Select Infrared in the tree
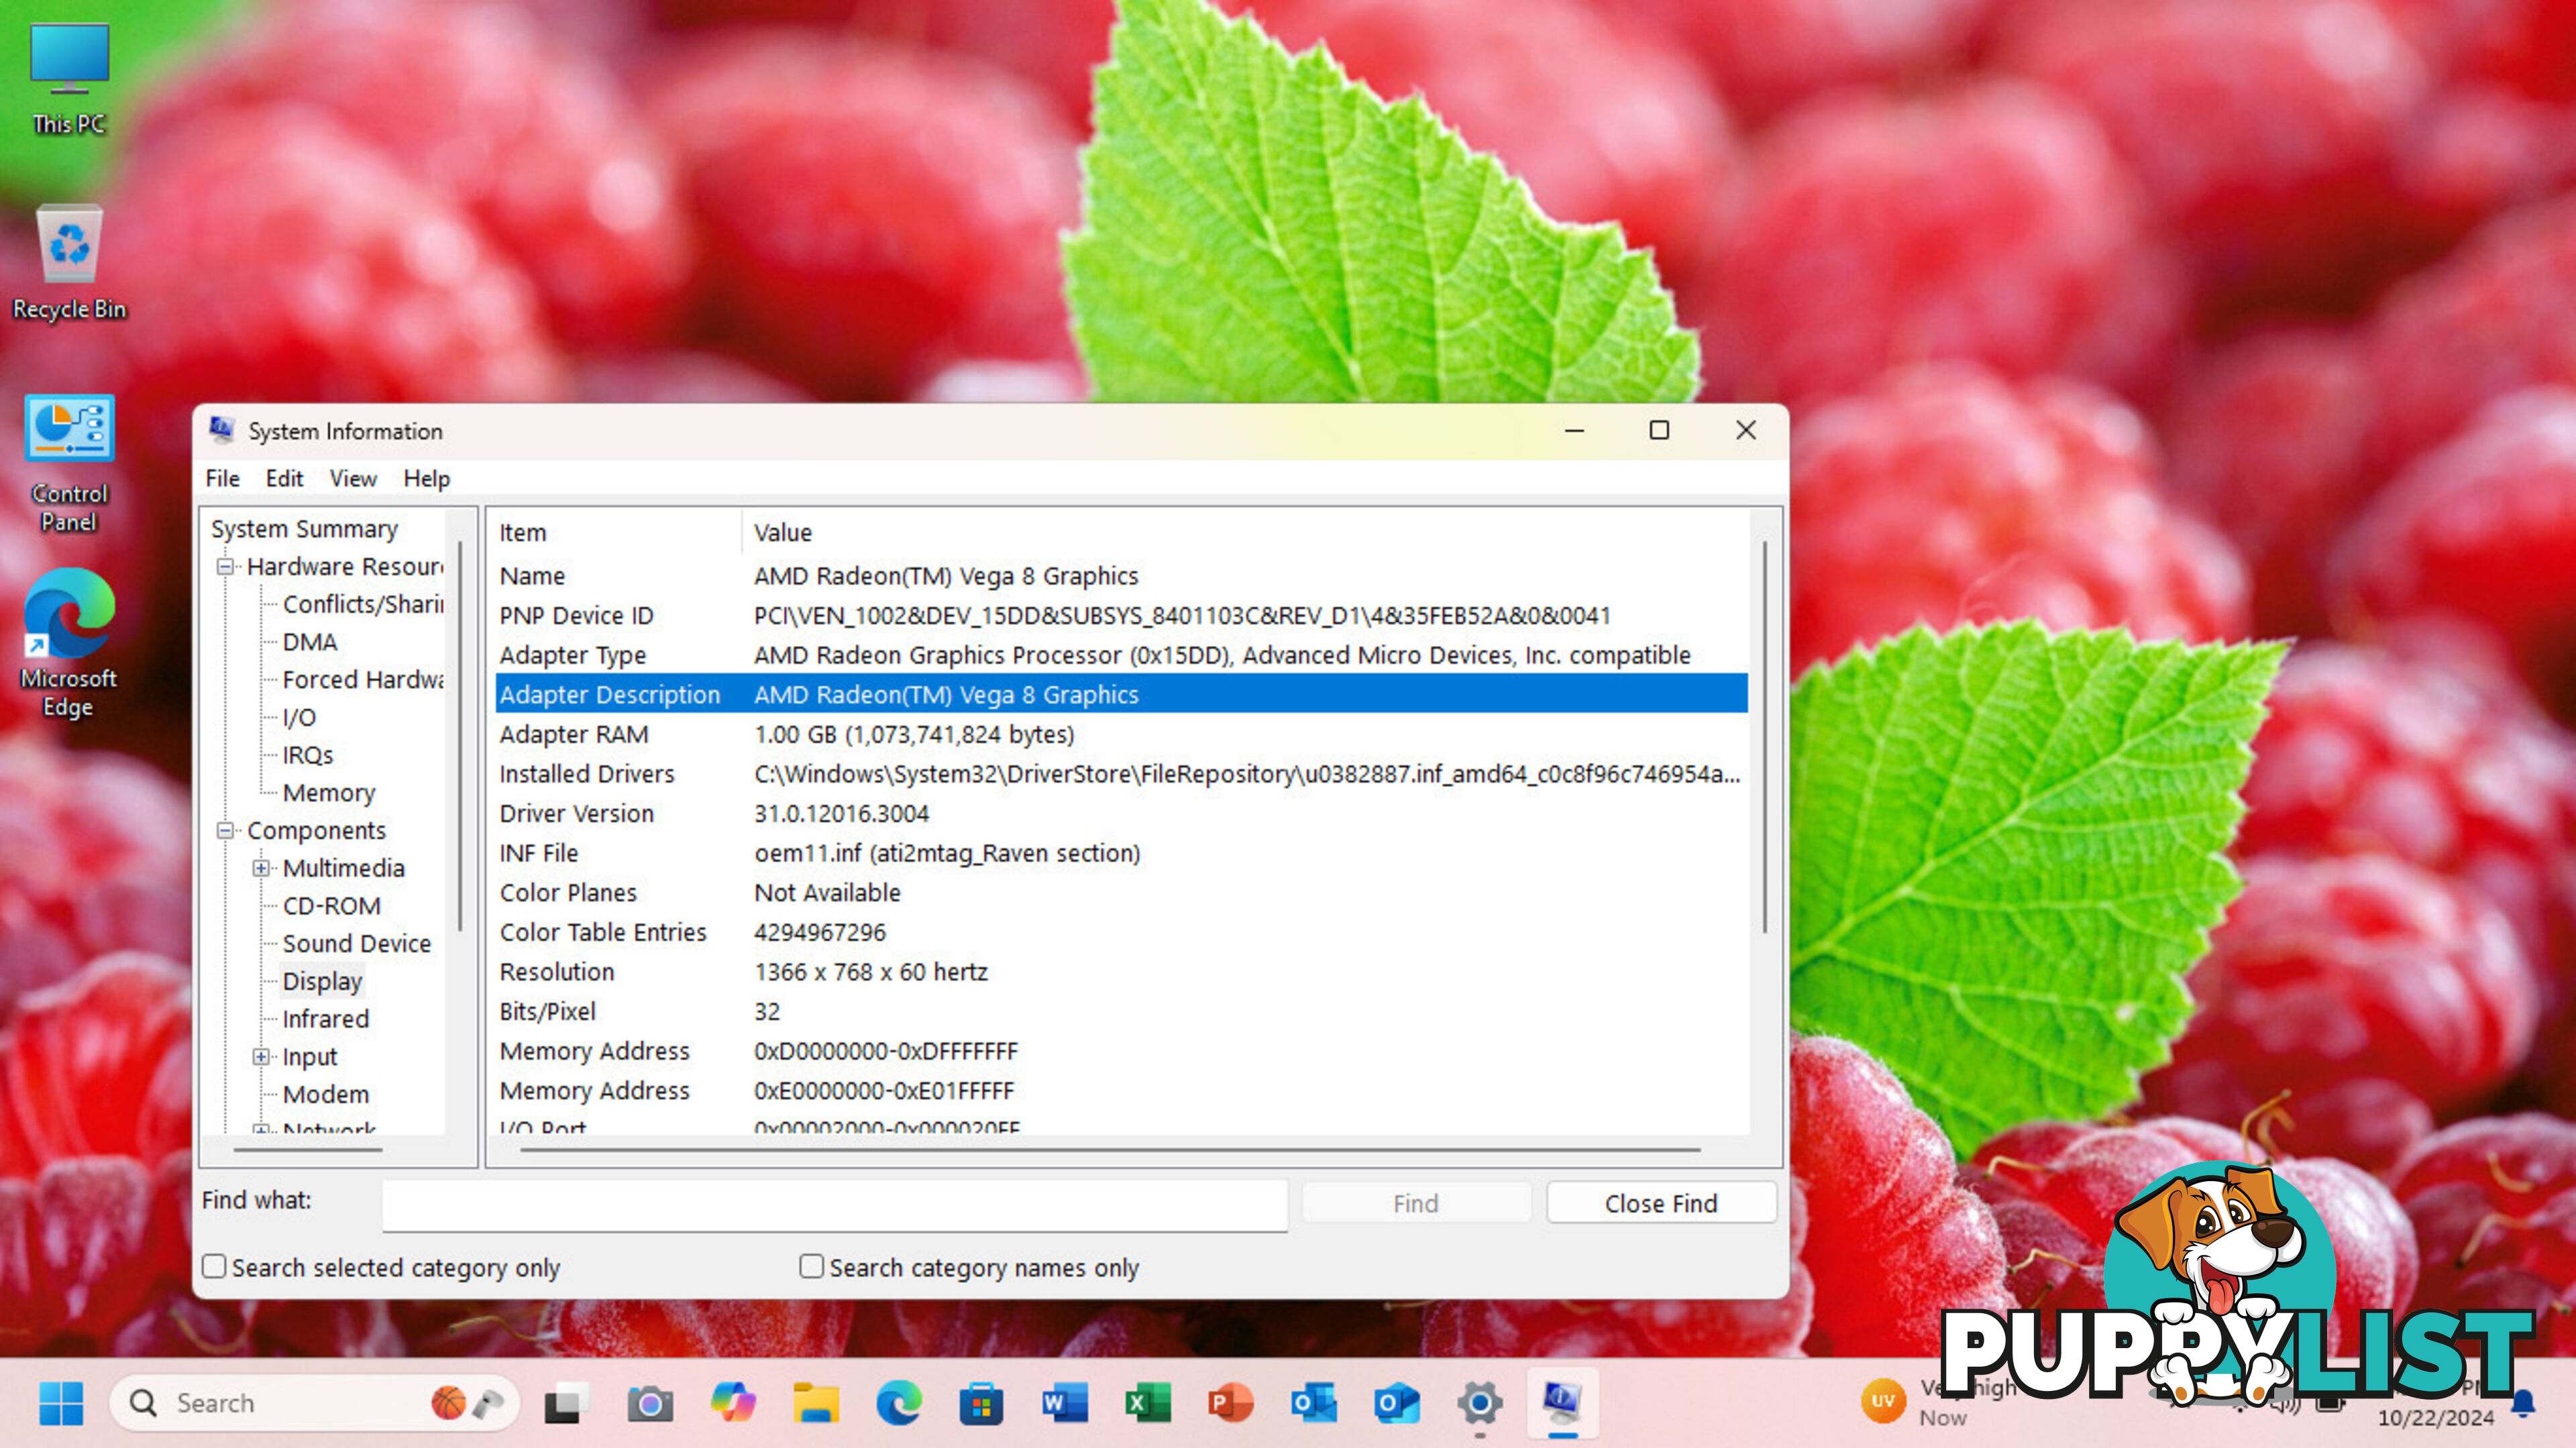Screen dimensions: 2576x1448 (326, 1019)
